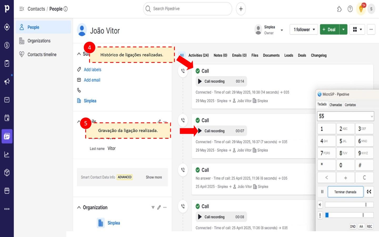This screenshot has height=237, width=379.
Task: Expand the green Deal dropdown arrow
Action: [343, 29]
